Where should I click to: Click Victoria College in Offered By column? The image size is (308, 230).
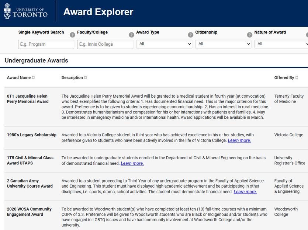point(288,135)
